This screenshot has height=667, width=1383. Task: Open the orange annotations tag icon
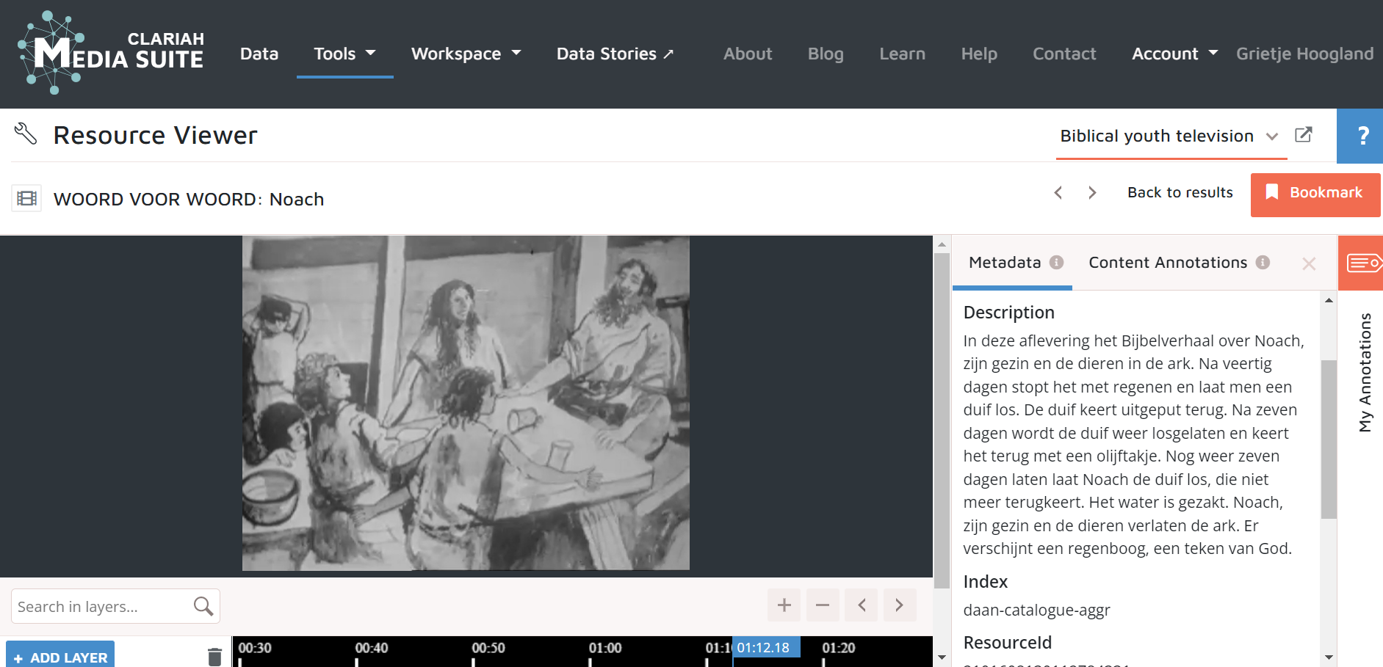point(1362,263)
